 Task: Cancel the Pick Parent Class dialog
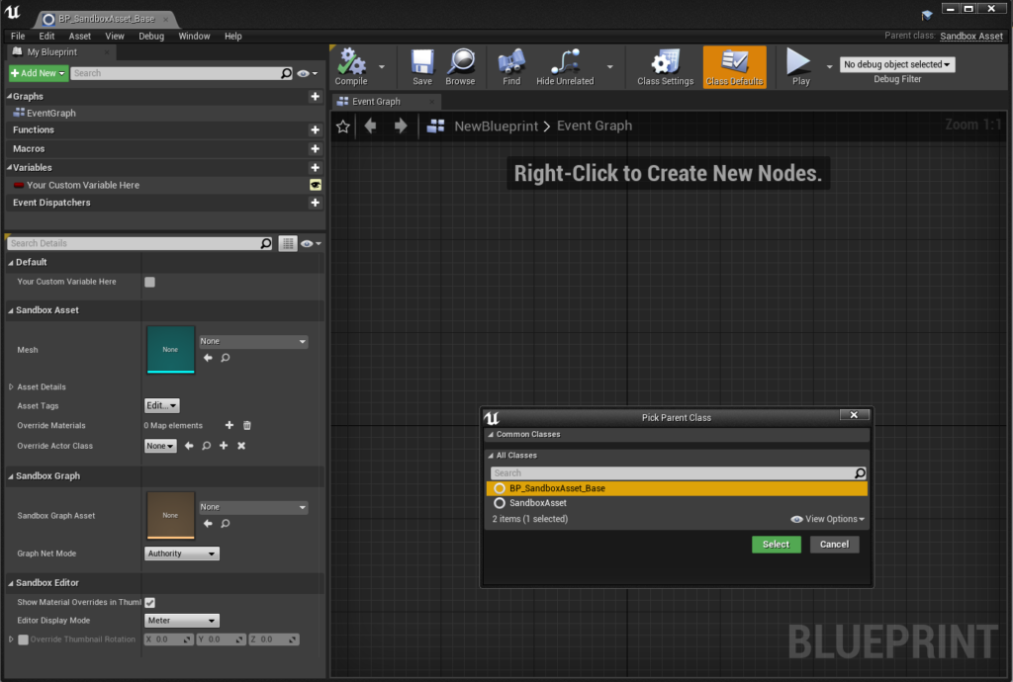[x=834, y=545]
